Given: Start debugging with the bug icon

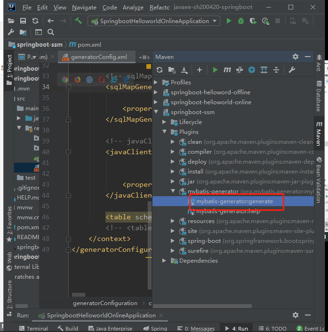Looking at the screenshot, I should pyautogui.click(x=241, y=21).
